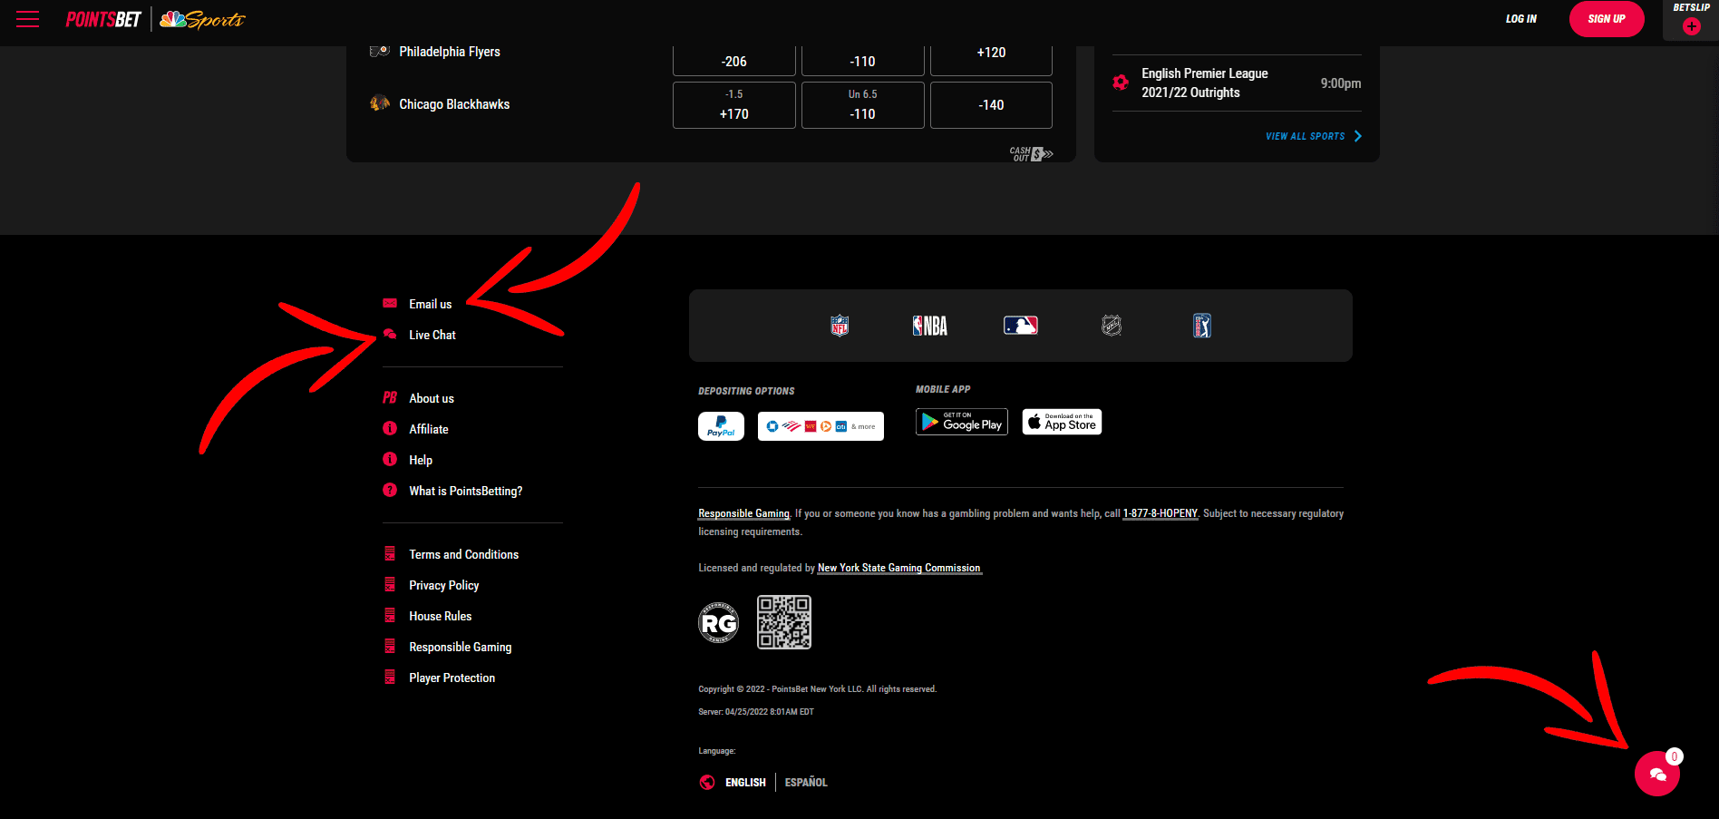Open the hamburger menu icon
1719x819 pixels.
tap(27, 19)
